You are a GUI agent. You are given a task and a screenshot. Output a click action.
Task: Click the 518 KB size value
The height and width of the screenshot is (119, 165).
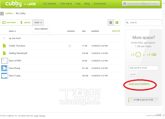coord(85,53)
